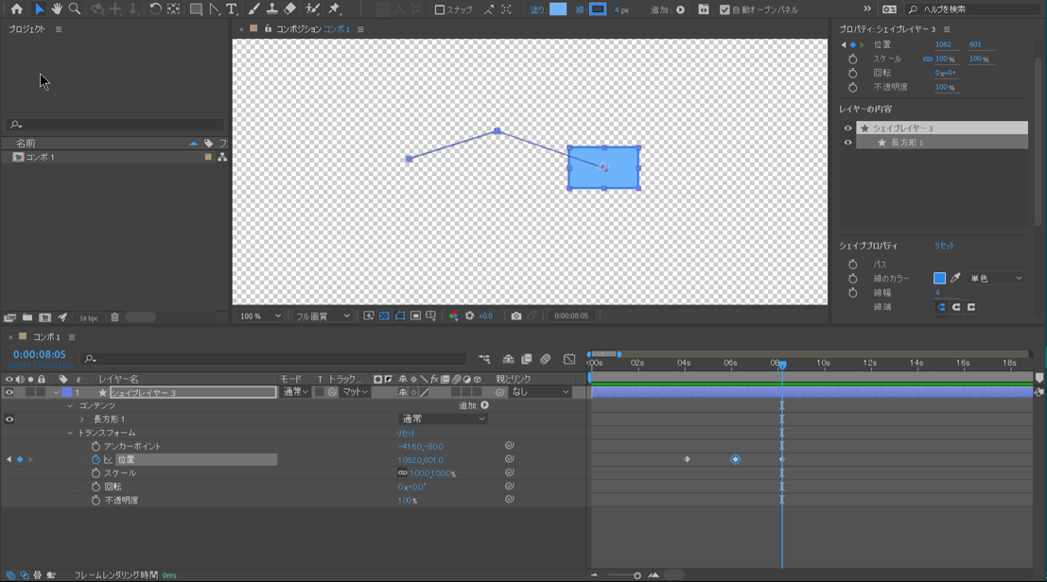Select the Hand tool
The width and height of the screenshot is (1047, 582).
tap(57, 9)
